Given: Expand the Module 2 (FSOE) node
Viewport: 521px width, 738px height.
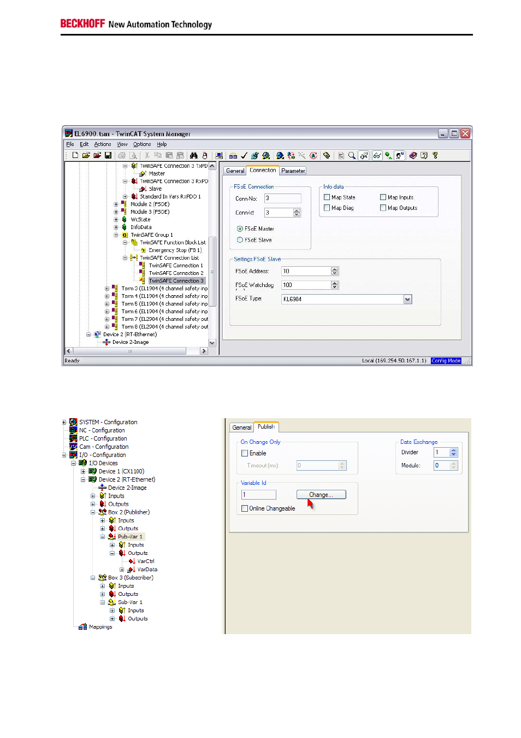Looking at the screenshot, I should (x=116, y=204).
